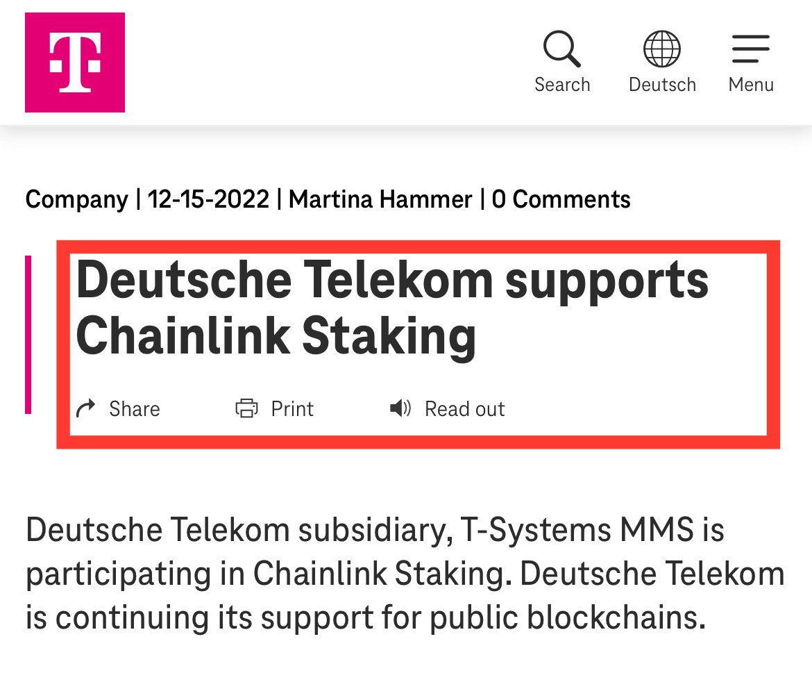812x673 pixels.
Task: Click the article intro paragraph text
Action: 405,574
